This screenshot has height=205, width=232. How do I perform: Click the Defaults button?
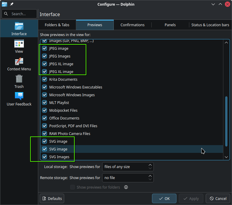click(x=52, y=198)
